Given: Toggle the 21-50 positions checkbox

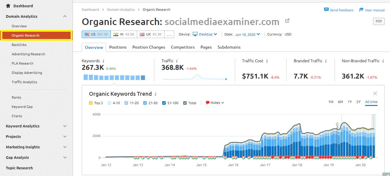Looking at the screenshot, I should (145, 103).
